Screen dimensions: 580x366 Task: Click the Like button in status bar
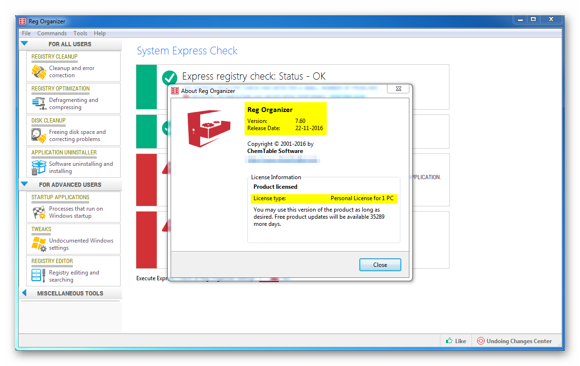456,341
